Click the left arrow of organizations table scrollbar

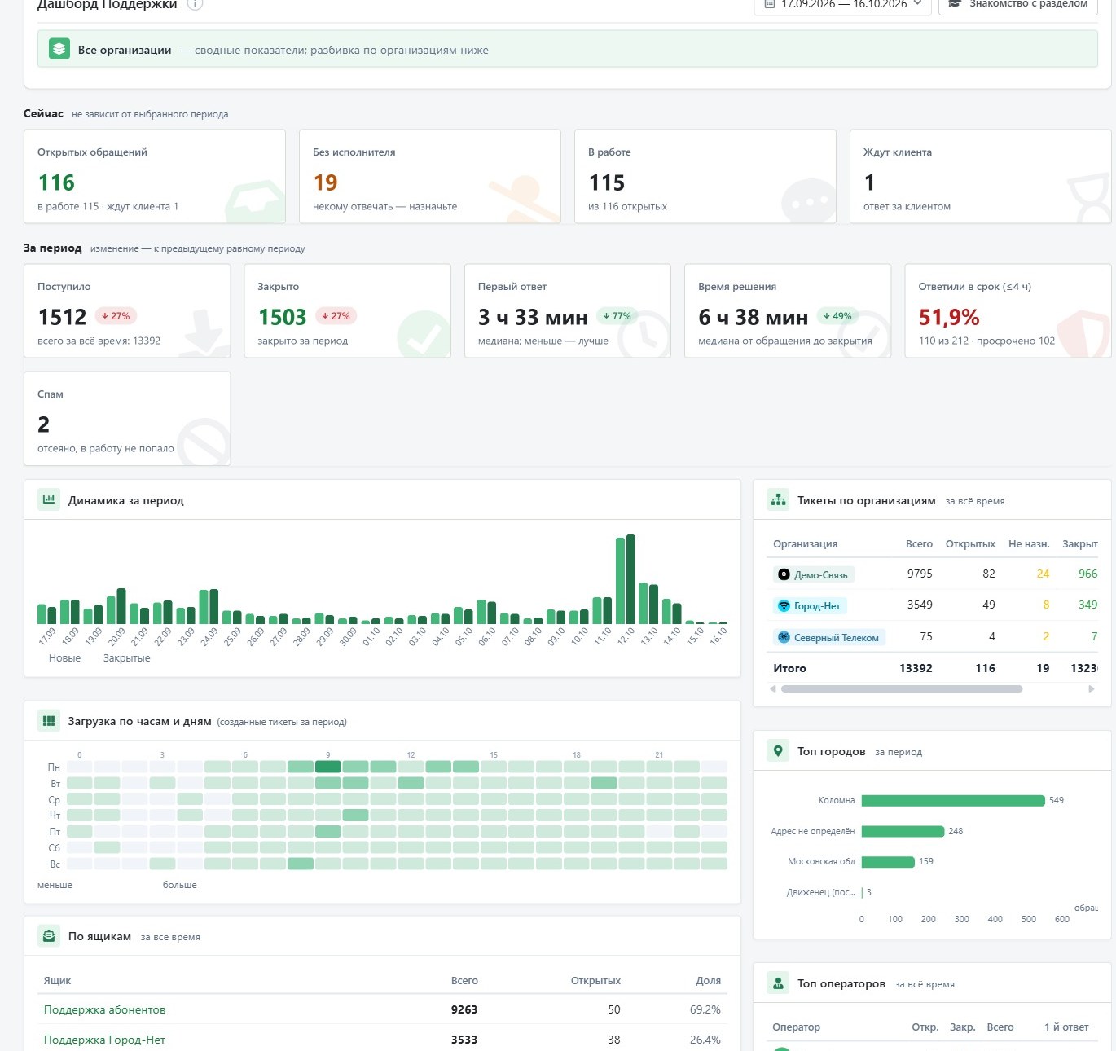coord(773,689)
